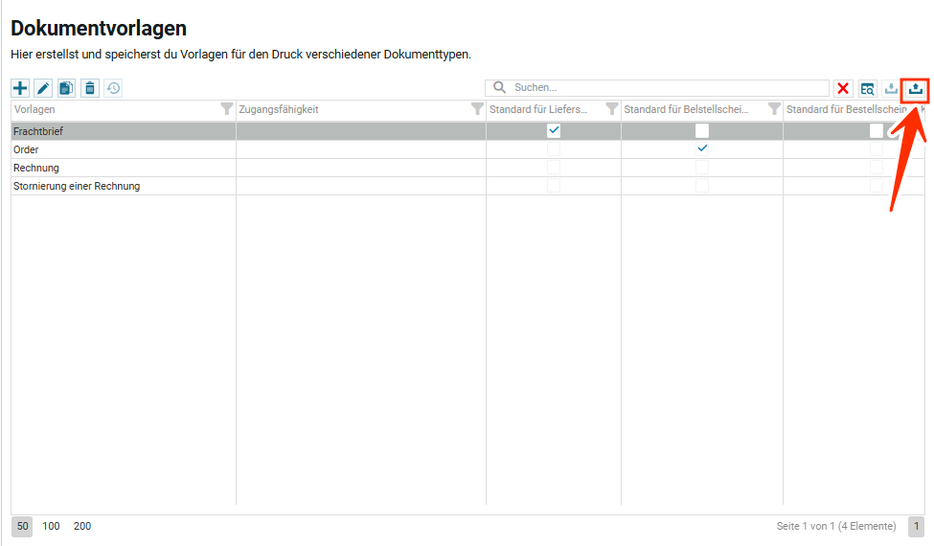This screenshot has width=934, height=546.
Task: Click the add new template plus icon
Action: pyautogui.click(x=20, y=88)
